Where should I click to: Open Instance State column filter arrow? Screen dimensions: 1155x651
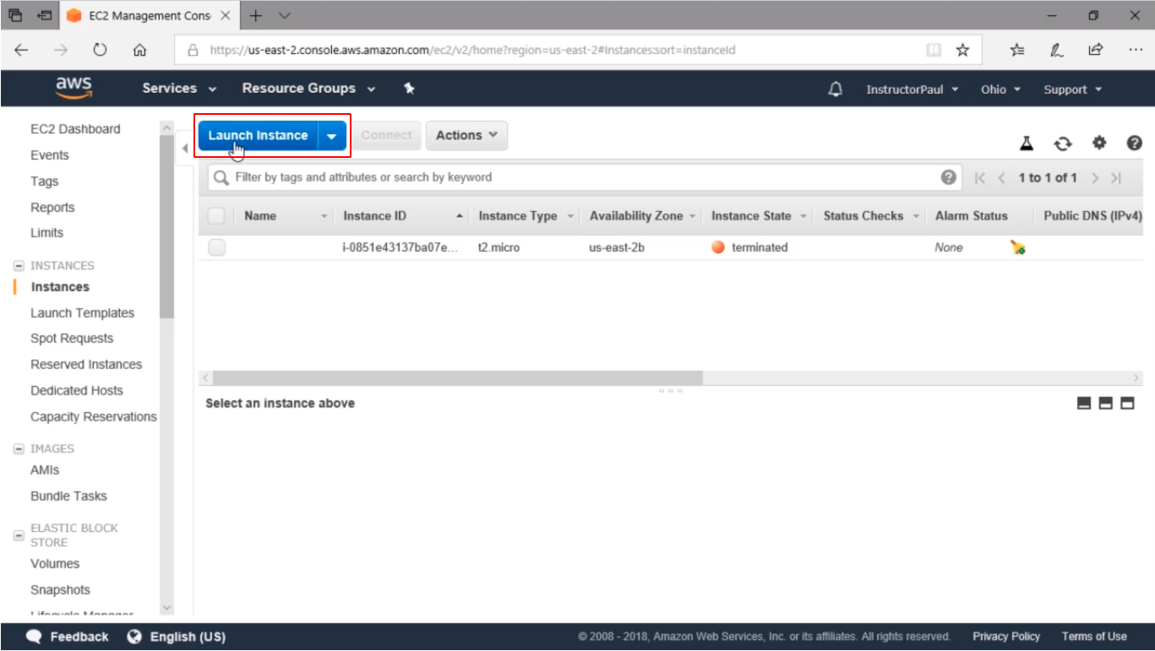click(x=804, y=217)
